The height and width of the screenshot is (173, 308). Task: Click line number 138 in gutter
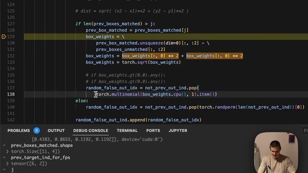pyautogui.click(x=11, y=94)
